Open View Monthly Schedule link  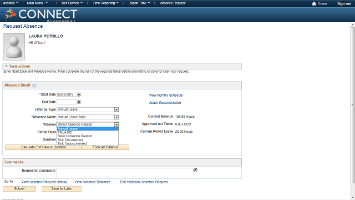166,95
